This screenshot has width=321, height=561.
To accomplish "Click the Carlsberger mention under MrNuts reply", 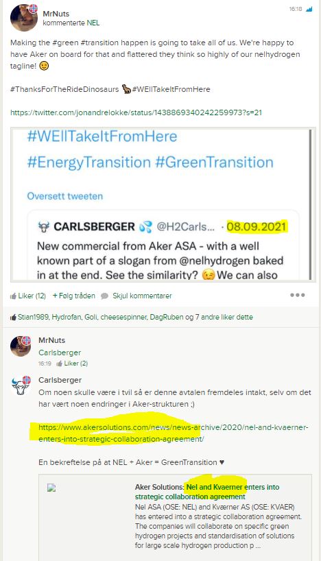I will point(60,353).
